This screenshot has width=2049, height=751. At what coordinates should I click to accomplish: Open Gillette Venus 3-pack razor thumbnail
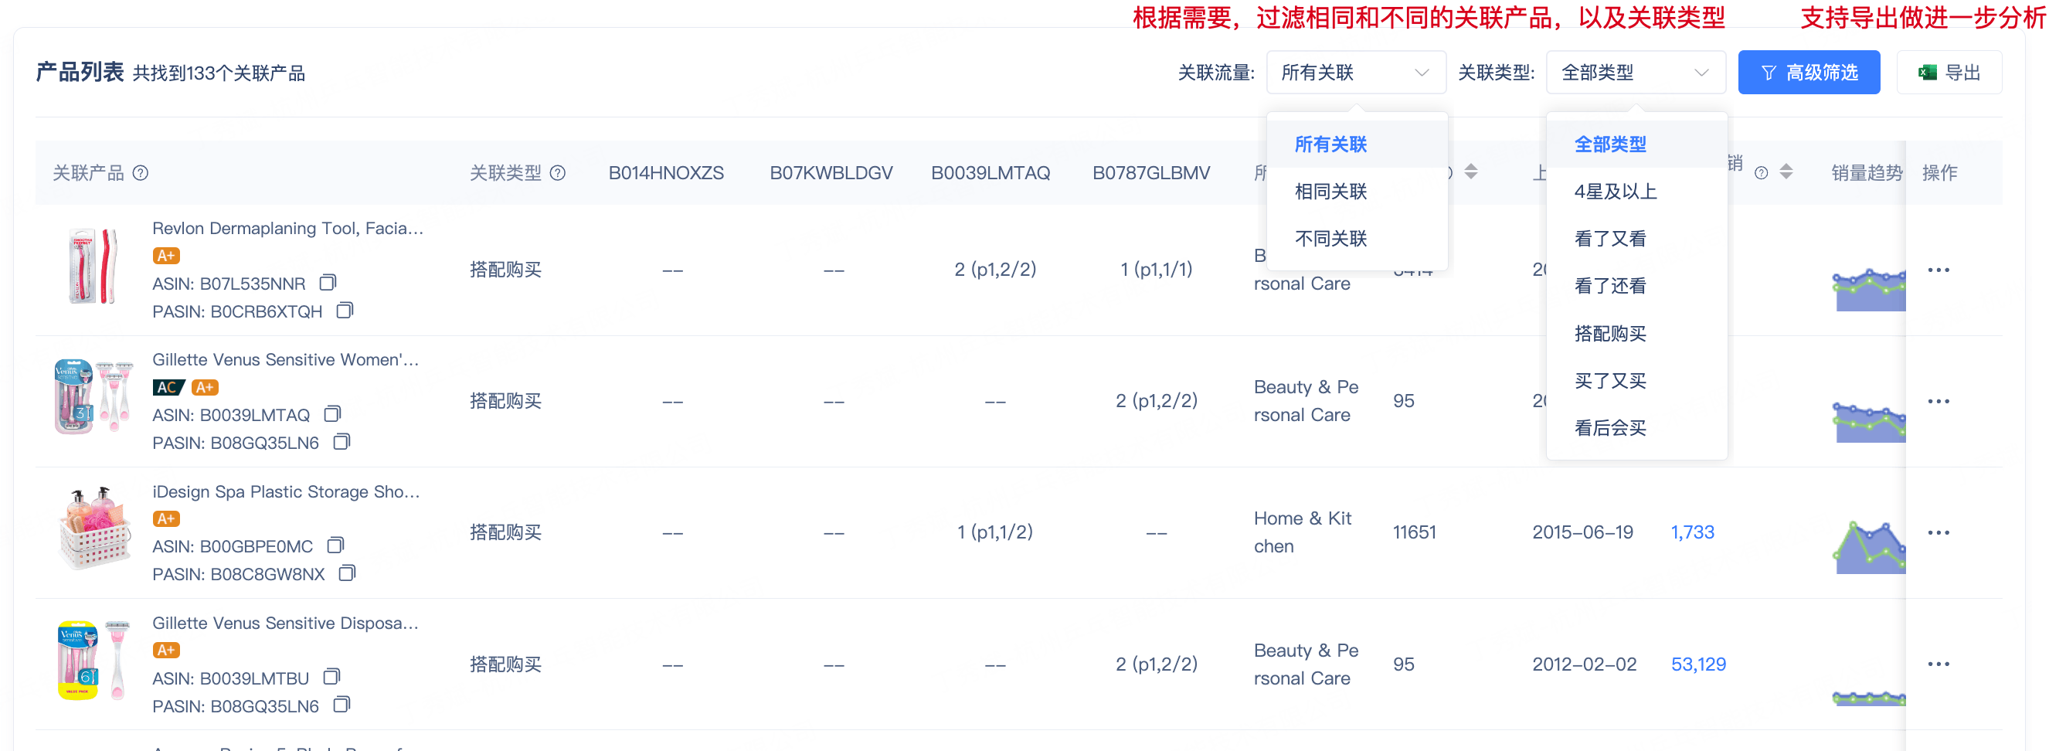click(93, 396)
